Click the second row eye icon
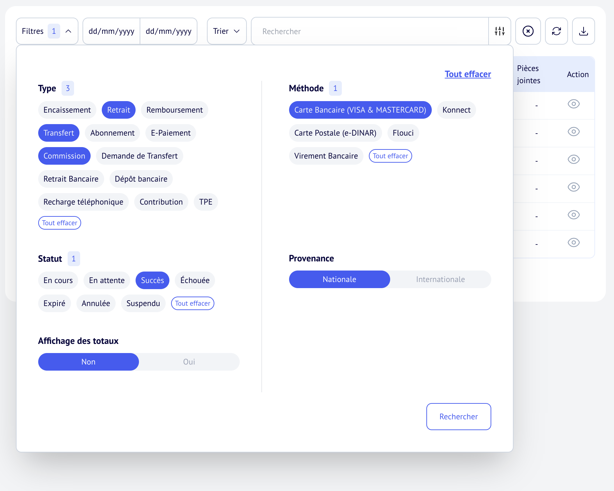 tap(573, 132)
